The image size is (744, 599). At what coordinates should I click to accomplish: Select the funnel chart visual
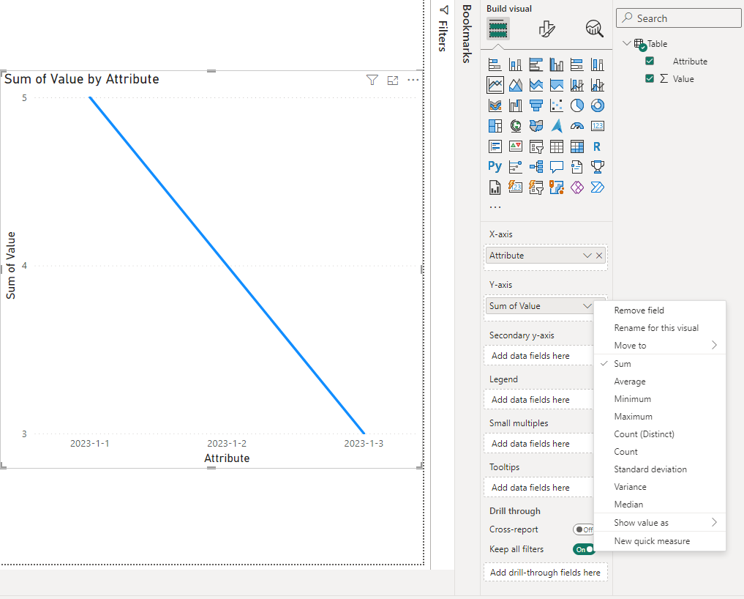coord(536,105)
